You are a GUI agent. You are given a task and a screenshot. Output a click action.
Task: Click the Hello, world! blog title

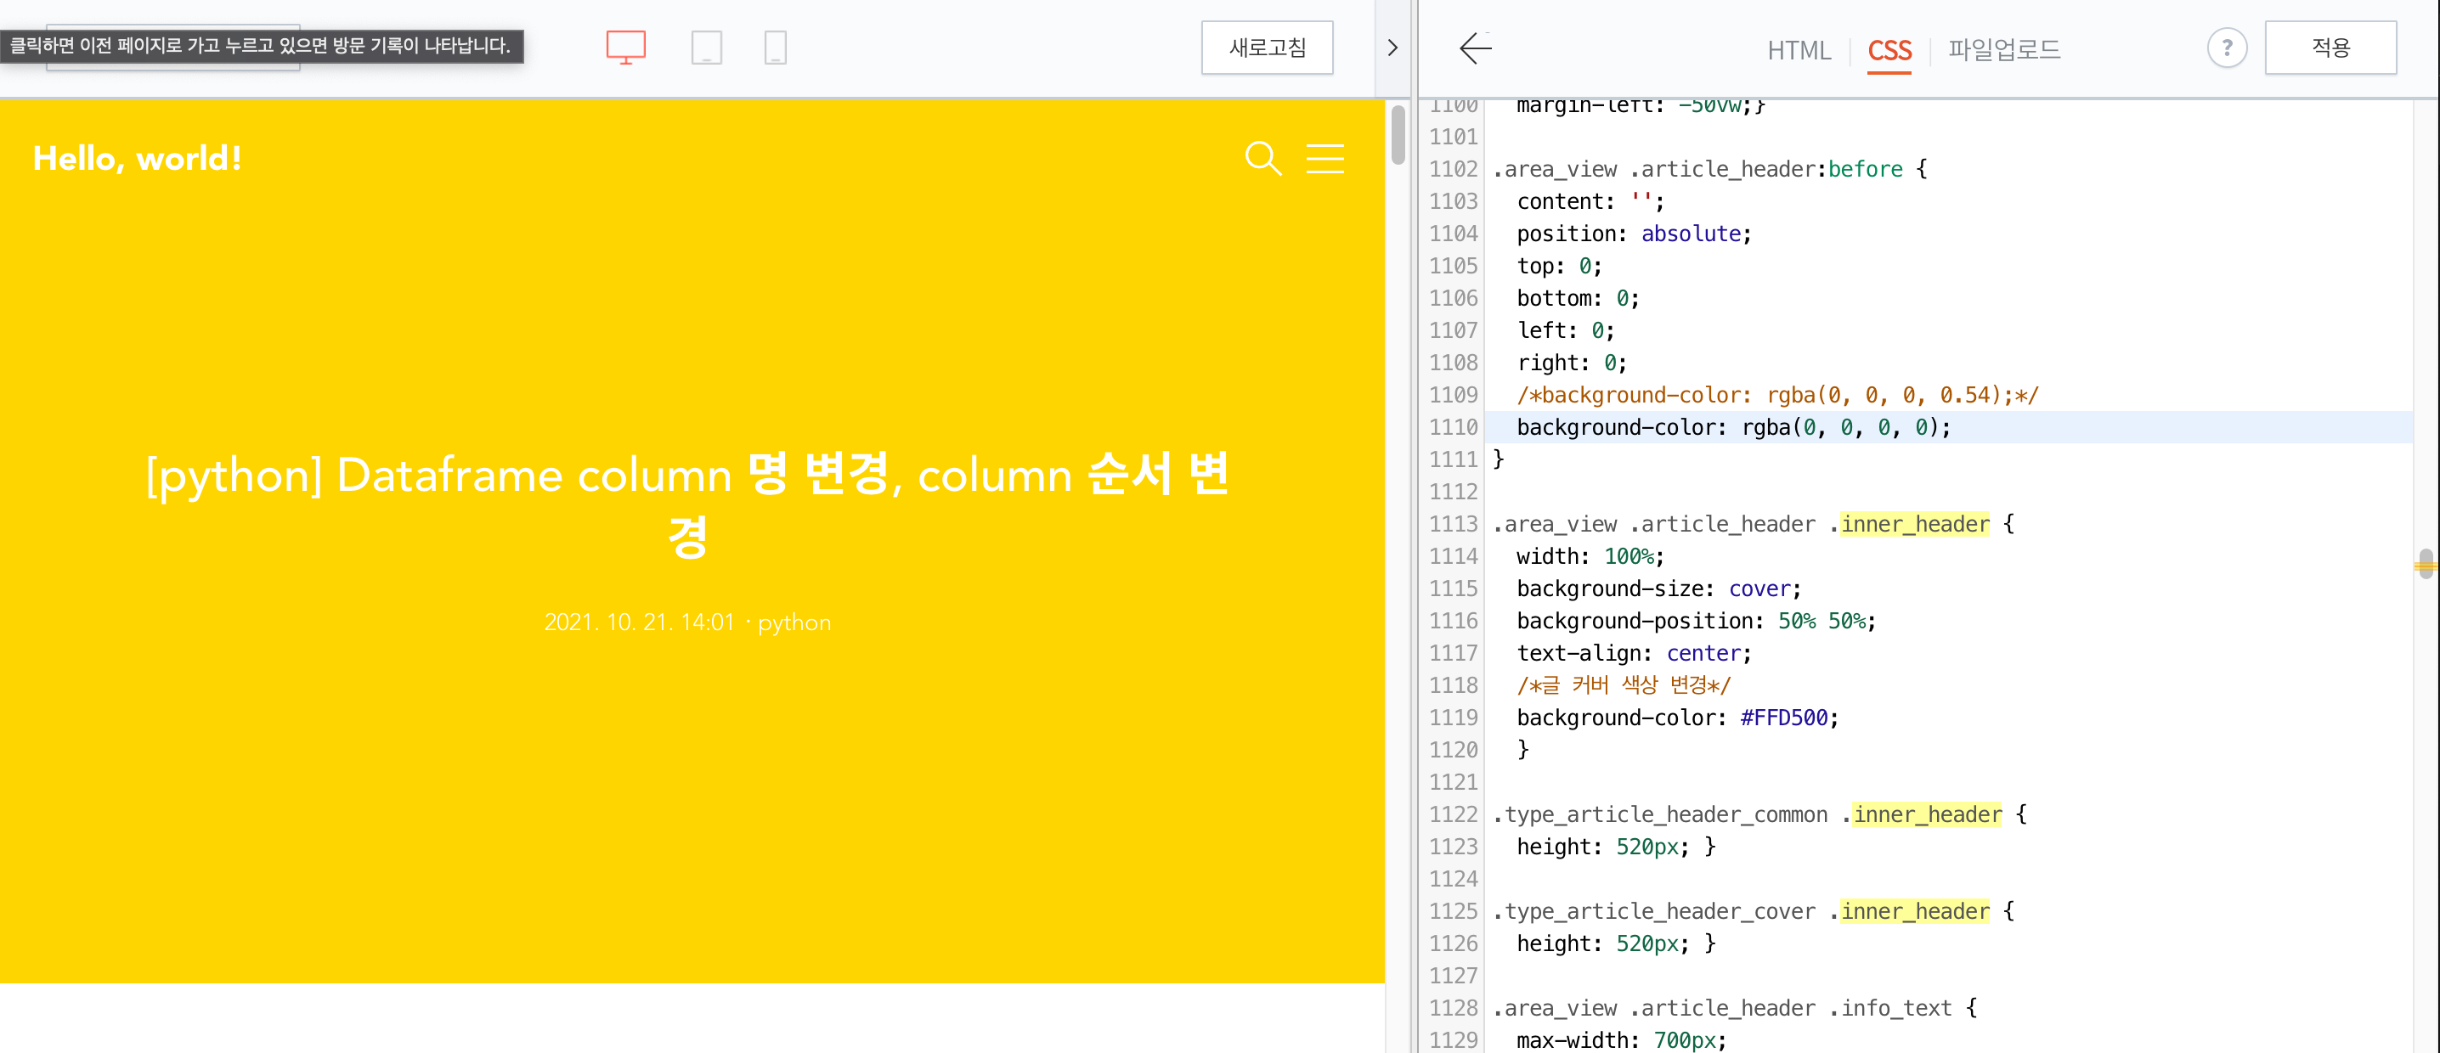pos(138,158)
